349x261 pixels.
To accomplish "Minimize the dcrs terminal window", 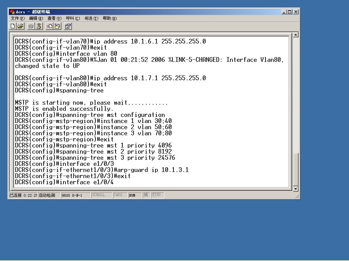I will pos(284,12).
